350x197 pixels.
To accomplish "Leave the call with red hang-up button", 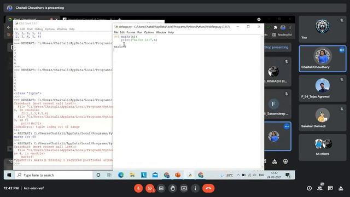I will (208, 188).
